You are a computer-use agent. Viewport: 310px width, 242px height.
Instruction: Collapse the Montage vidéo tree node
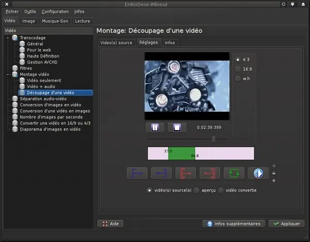pos(8,74)
